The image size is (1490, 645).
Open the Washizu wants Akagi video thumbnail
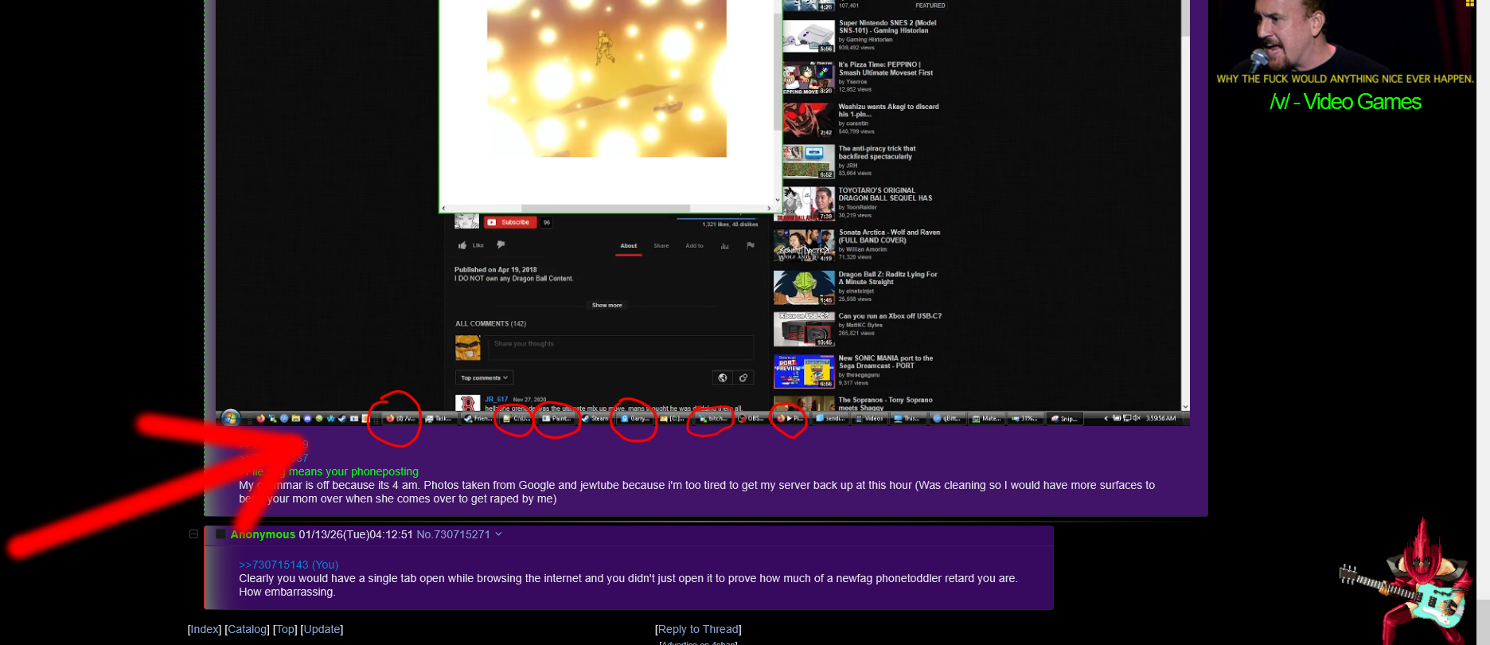pyautogui.click(x=809, y=120)
